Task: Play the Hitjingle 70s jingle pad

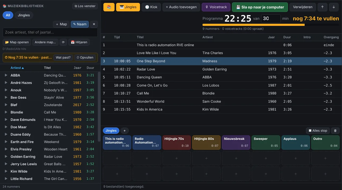Action: coord(177,142)
